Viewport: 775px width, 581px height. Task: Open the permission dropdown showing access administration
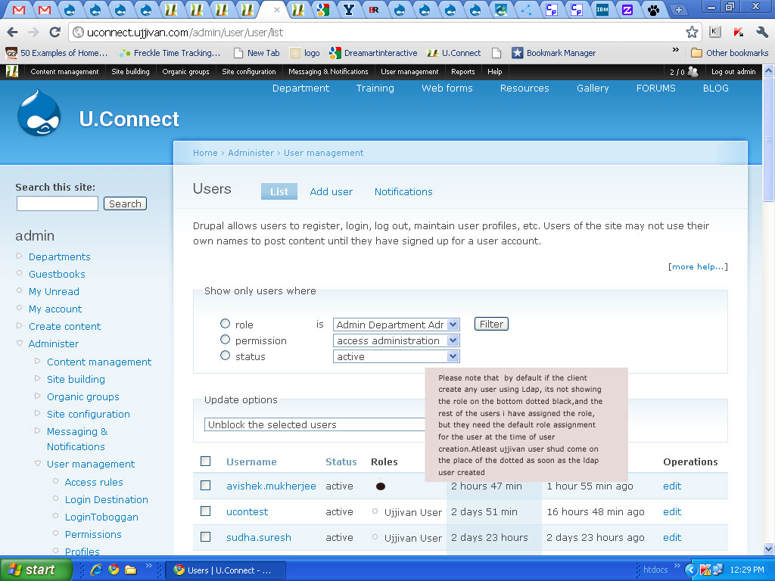[396, 340]
